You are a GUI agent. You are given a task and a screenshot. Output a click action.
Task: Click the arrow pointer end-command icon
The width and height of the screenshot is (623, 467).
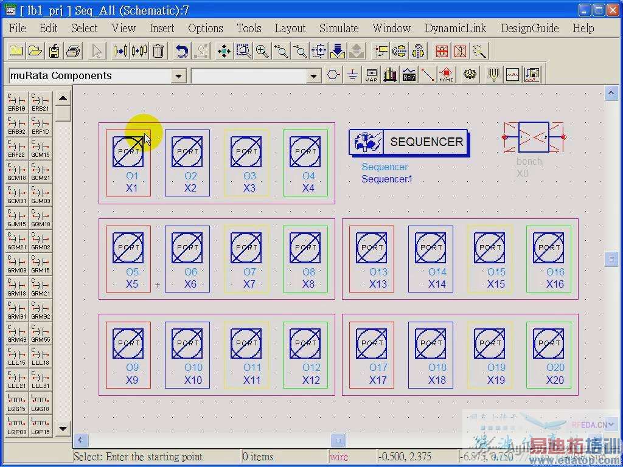click(x=97, y=51)
